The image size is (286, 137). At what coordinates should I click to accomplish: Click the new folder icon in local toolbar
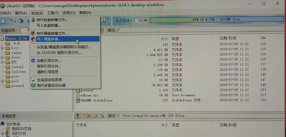[x=83, y=116]
